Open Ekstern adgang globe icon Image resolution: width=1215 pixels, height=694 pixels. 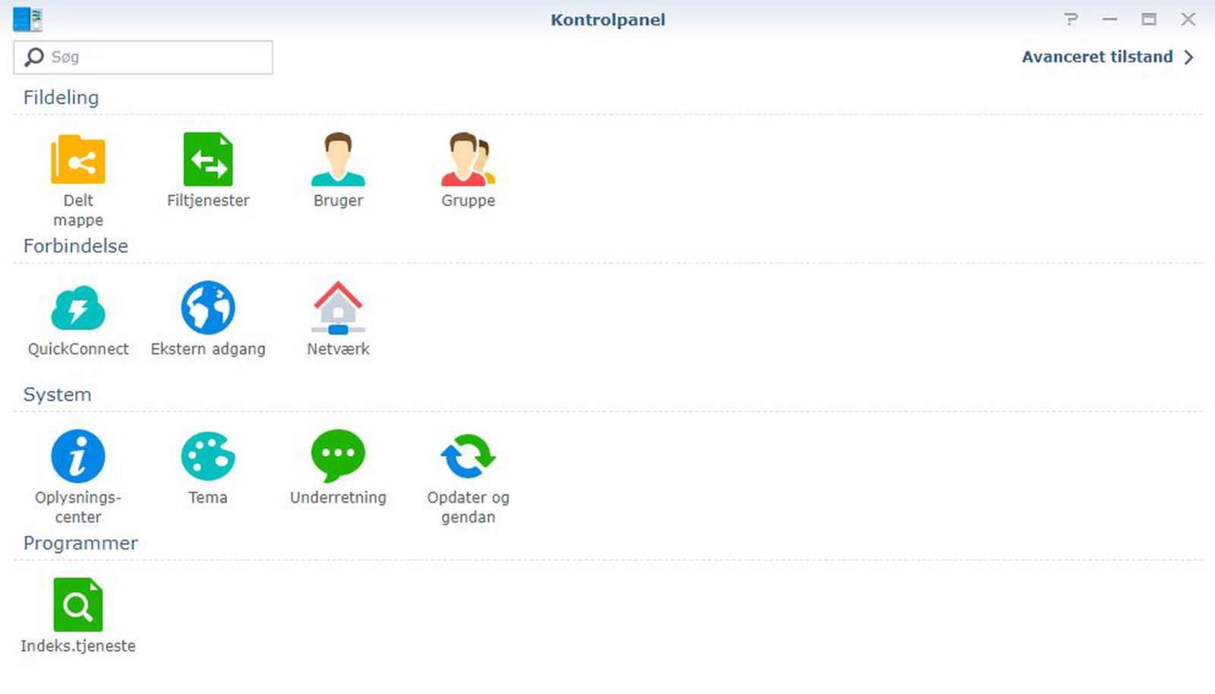pos(208,308)
